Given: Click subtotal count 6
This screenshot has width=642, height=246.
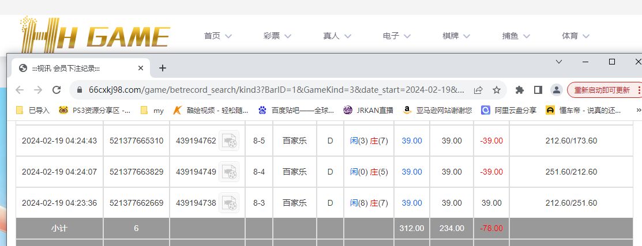Looking at the screenshot, I should pos(136,228).
